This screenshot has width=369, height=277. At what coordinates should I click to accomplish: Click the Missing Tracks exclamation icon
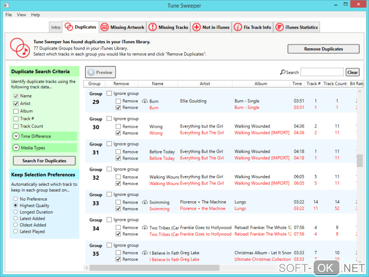point(153,27)
